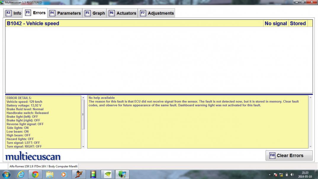
Task: Open the film strip app in taskbar
Action: click(x=93, y=174)
